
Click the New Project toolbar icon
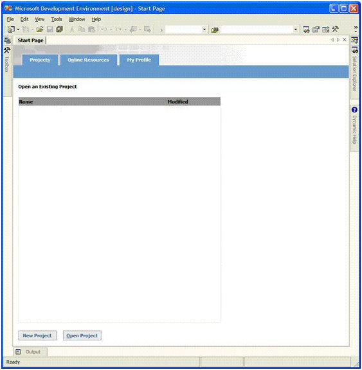point(11,30)
